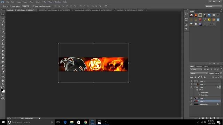223x125 pixels.
Task: Uncheck Show Transform Controls
Action: [x=33, y=6]
